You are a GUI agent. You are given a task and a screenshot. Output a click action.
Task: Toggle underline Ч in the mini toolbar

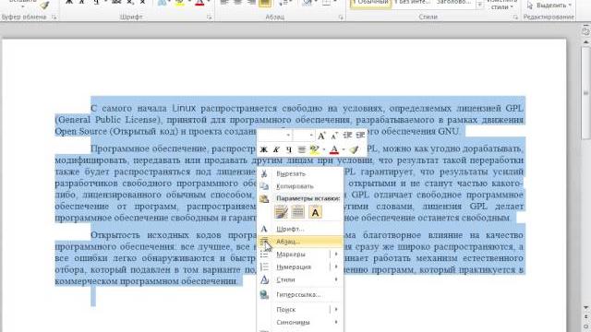[x=288, y=149]
